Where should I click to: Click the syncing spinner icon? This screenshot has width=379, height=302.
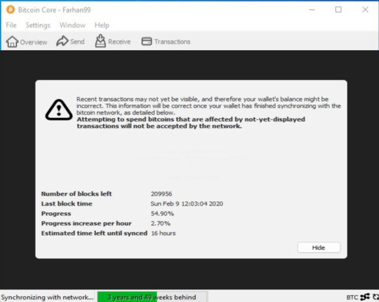(376, 297)
